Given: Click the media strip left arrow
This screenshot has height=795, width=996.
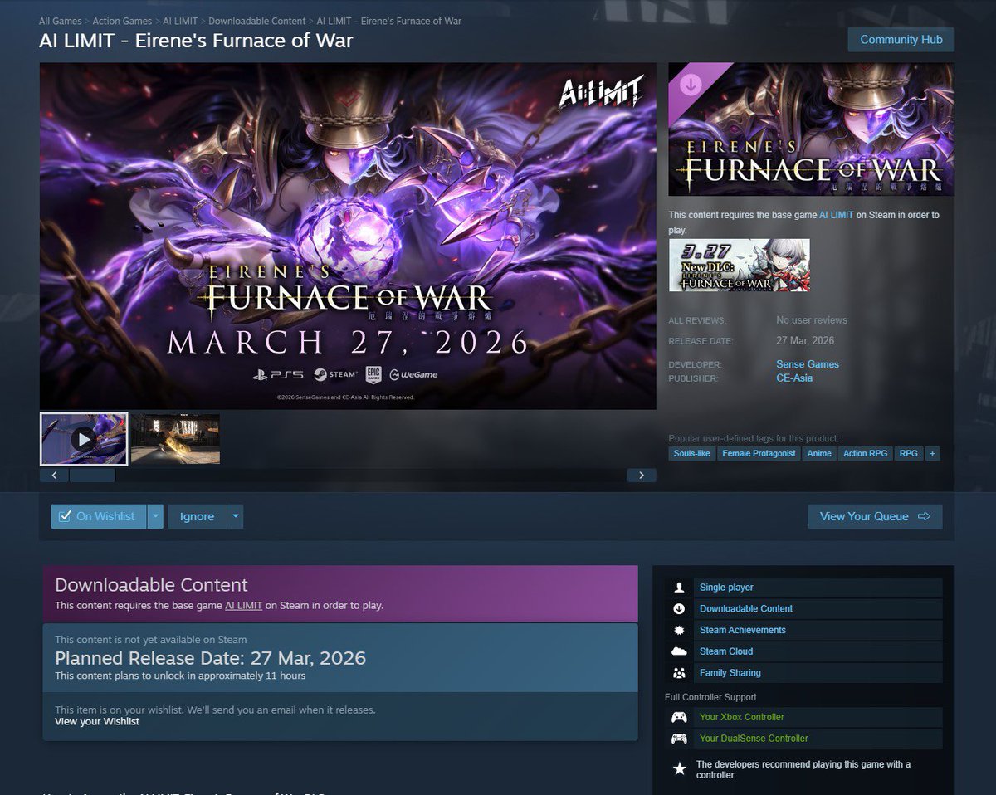Looking at the screenshot, I should pos(54,476).
